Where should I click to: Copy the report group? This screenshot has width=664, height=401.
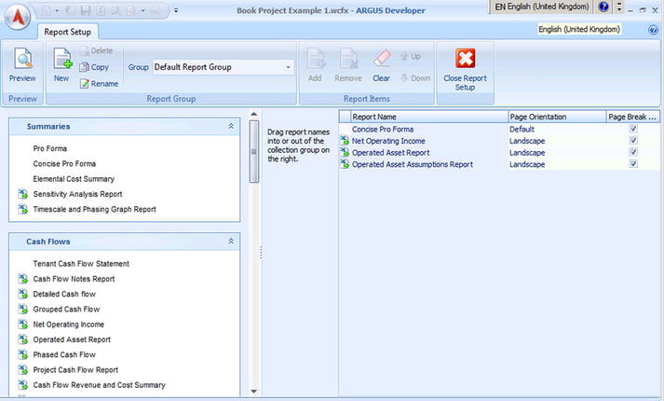(94, 67)
